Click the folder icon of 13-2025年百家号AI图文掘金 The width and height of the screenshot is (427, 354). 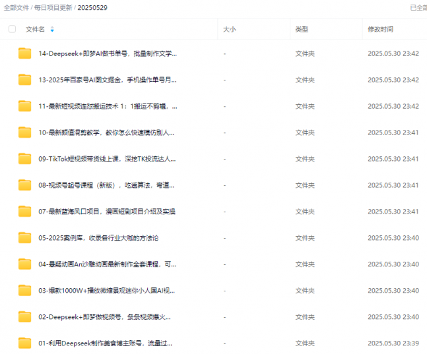(24, 80)
